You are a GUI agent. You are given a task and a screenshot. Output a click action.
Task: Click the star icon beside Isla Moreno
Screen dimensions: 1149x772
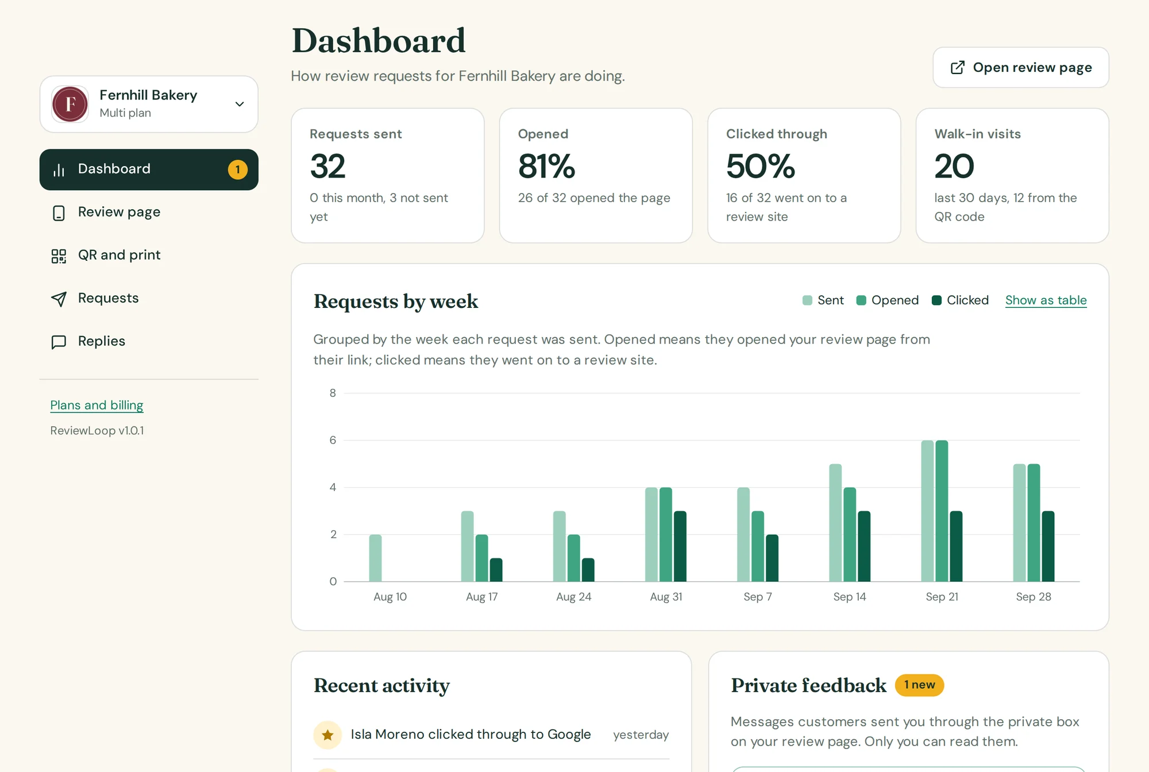(327, 735)
